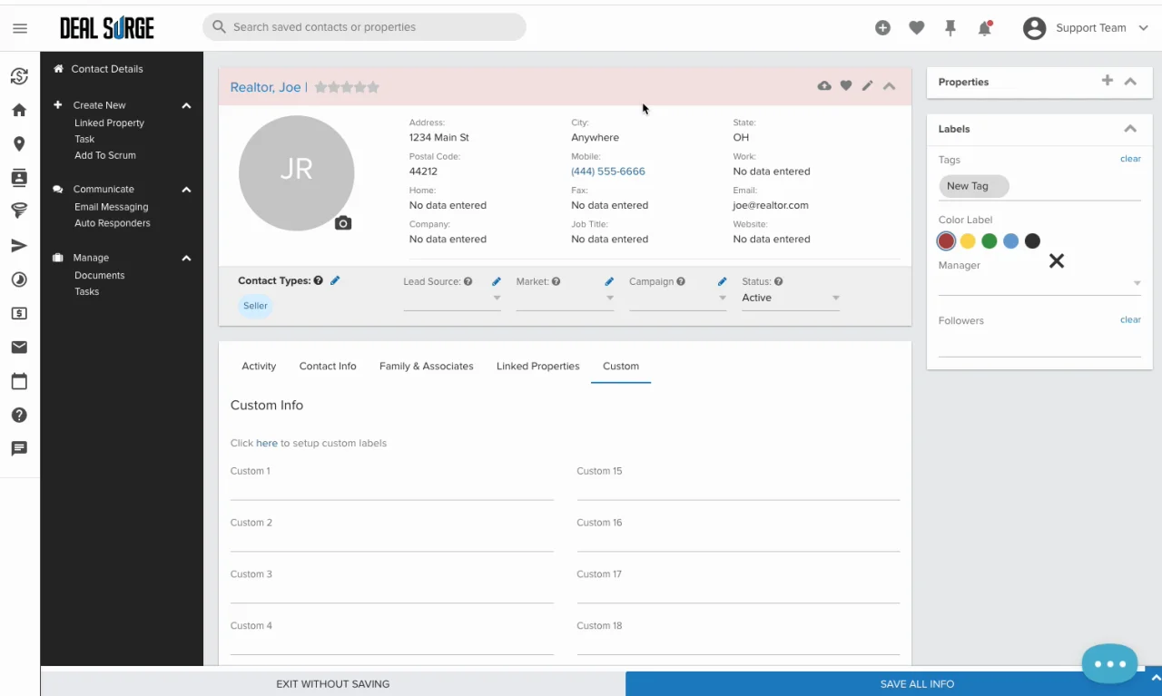The height and width of the screenshot is (696, 1162).
Task: Open the help question mark sidebar icon
Action: [19, 415]
